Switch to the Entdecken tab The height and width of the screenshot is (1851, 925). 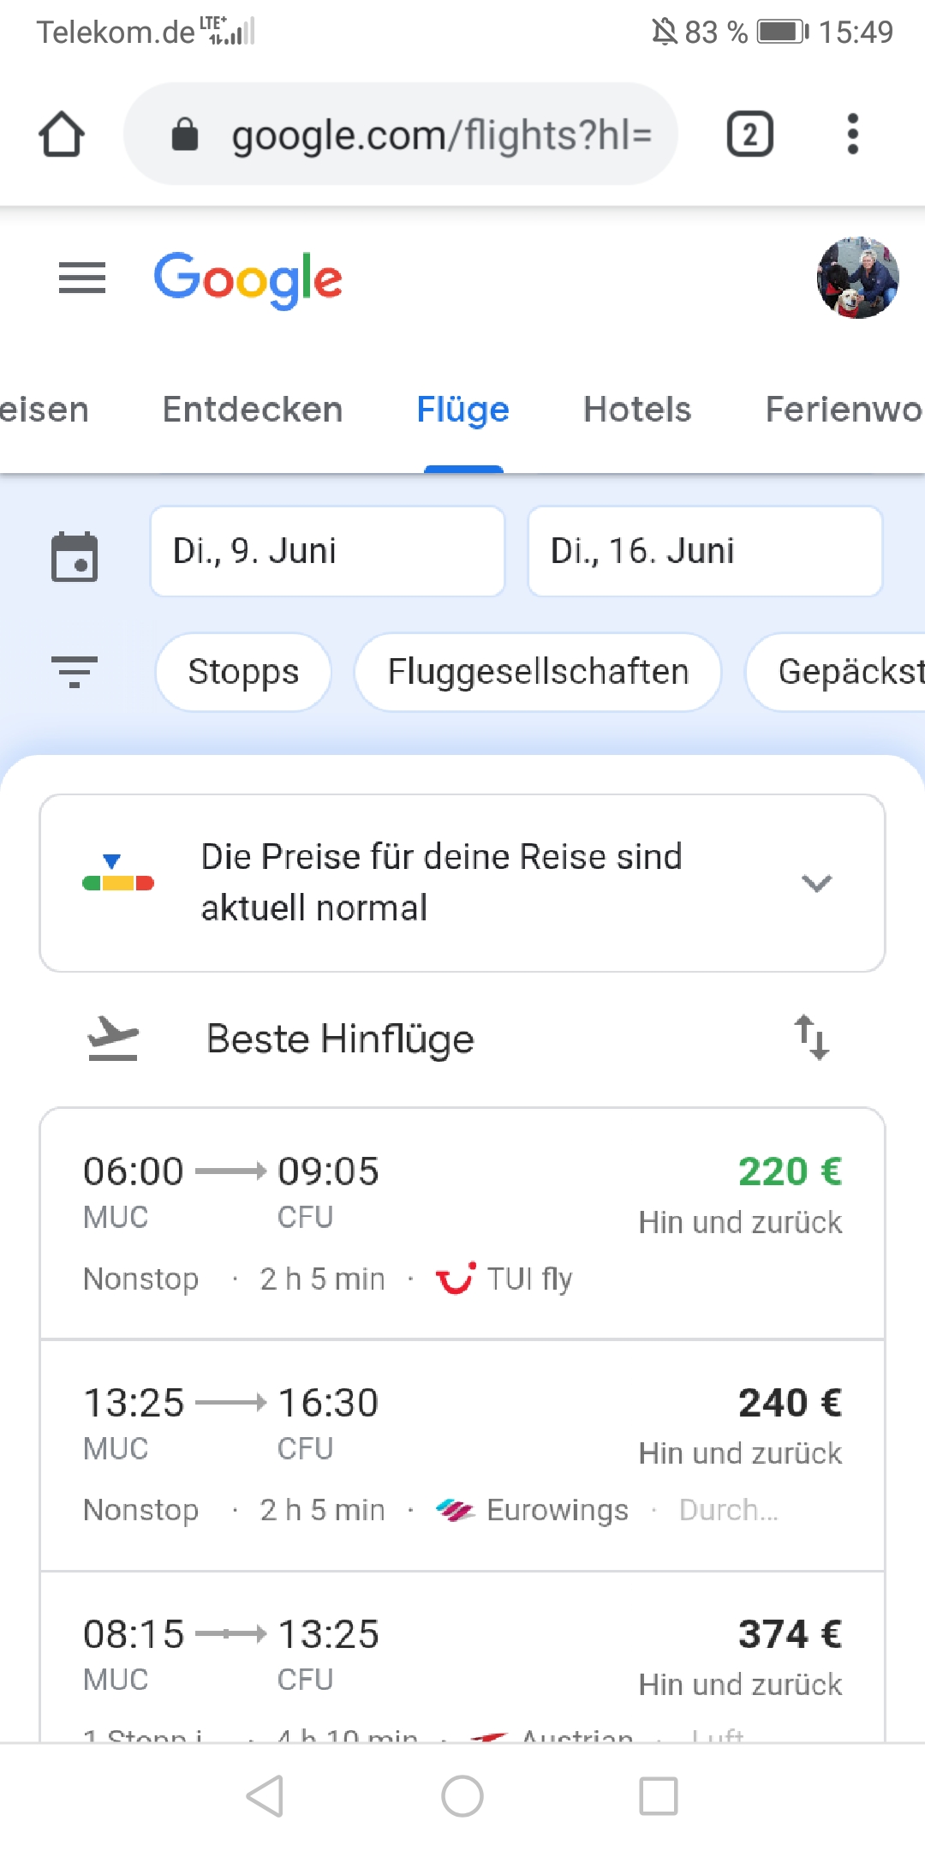(253, 410)
